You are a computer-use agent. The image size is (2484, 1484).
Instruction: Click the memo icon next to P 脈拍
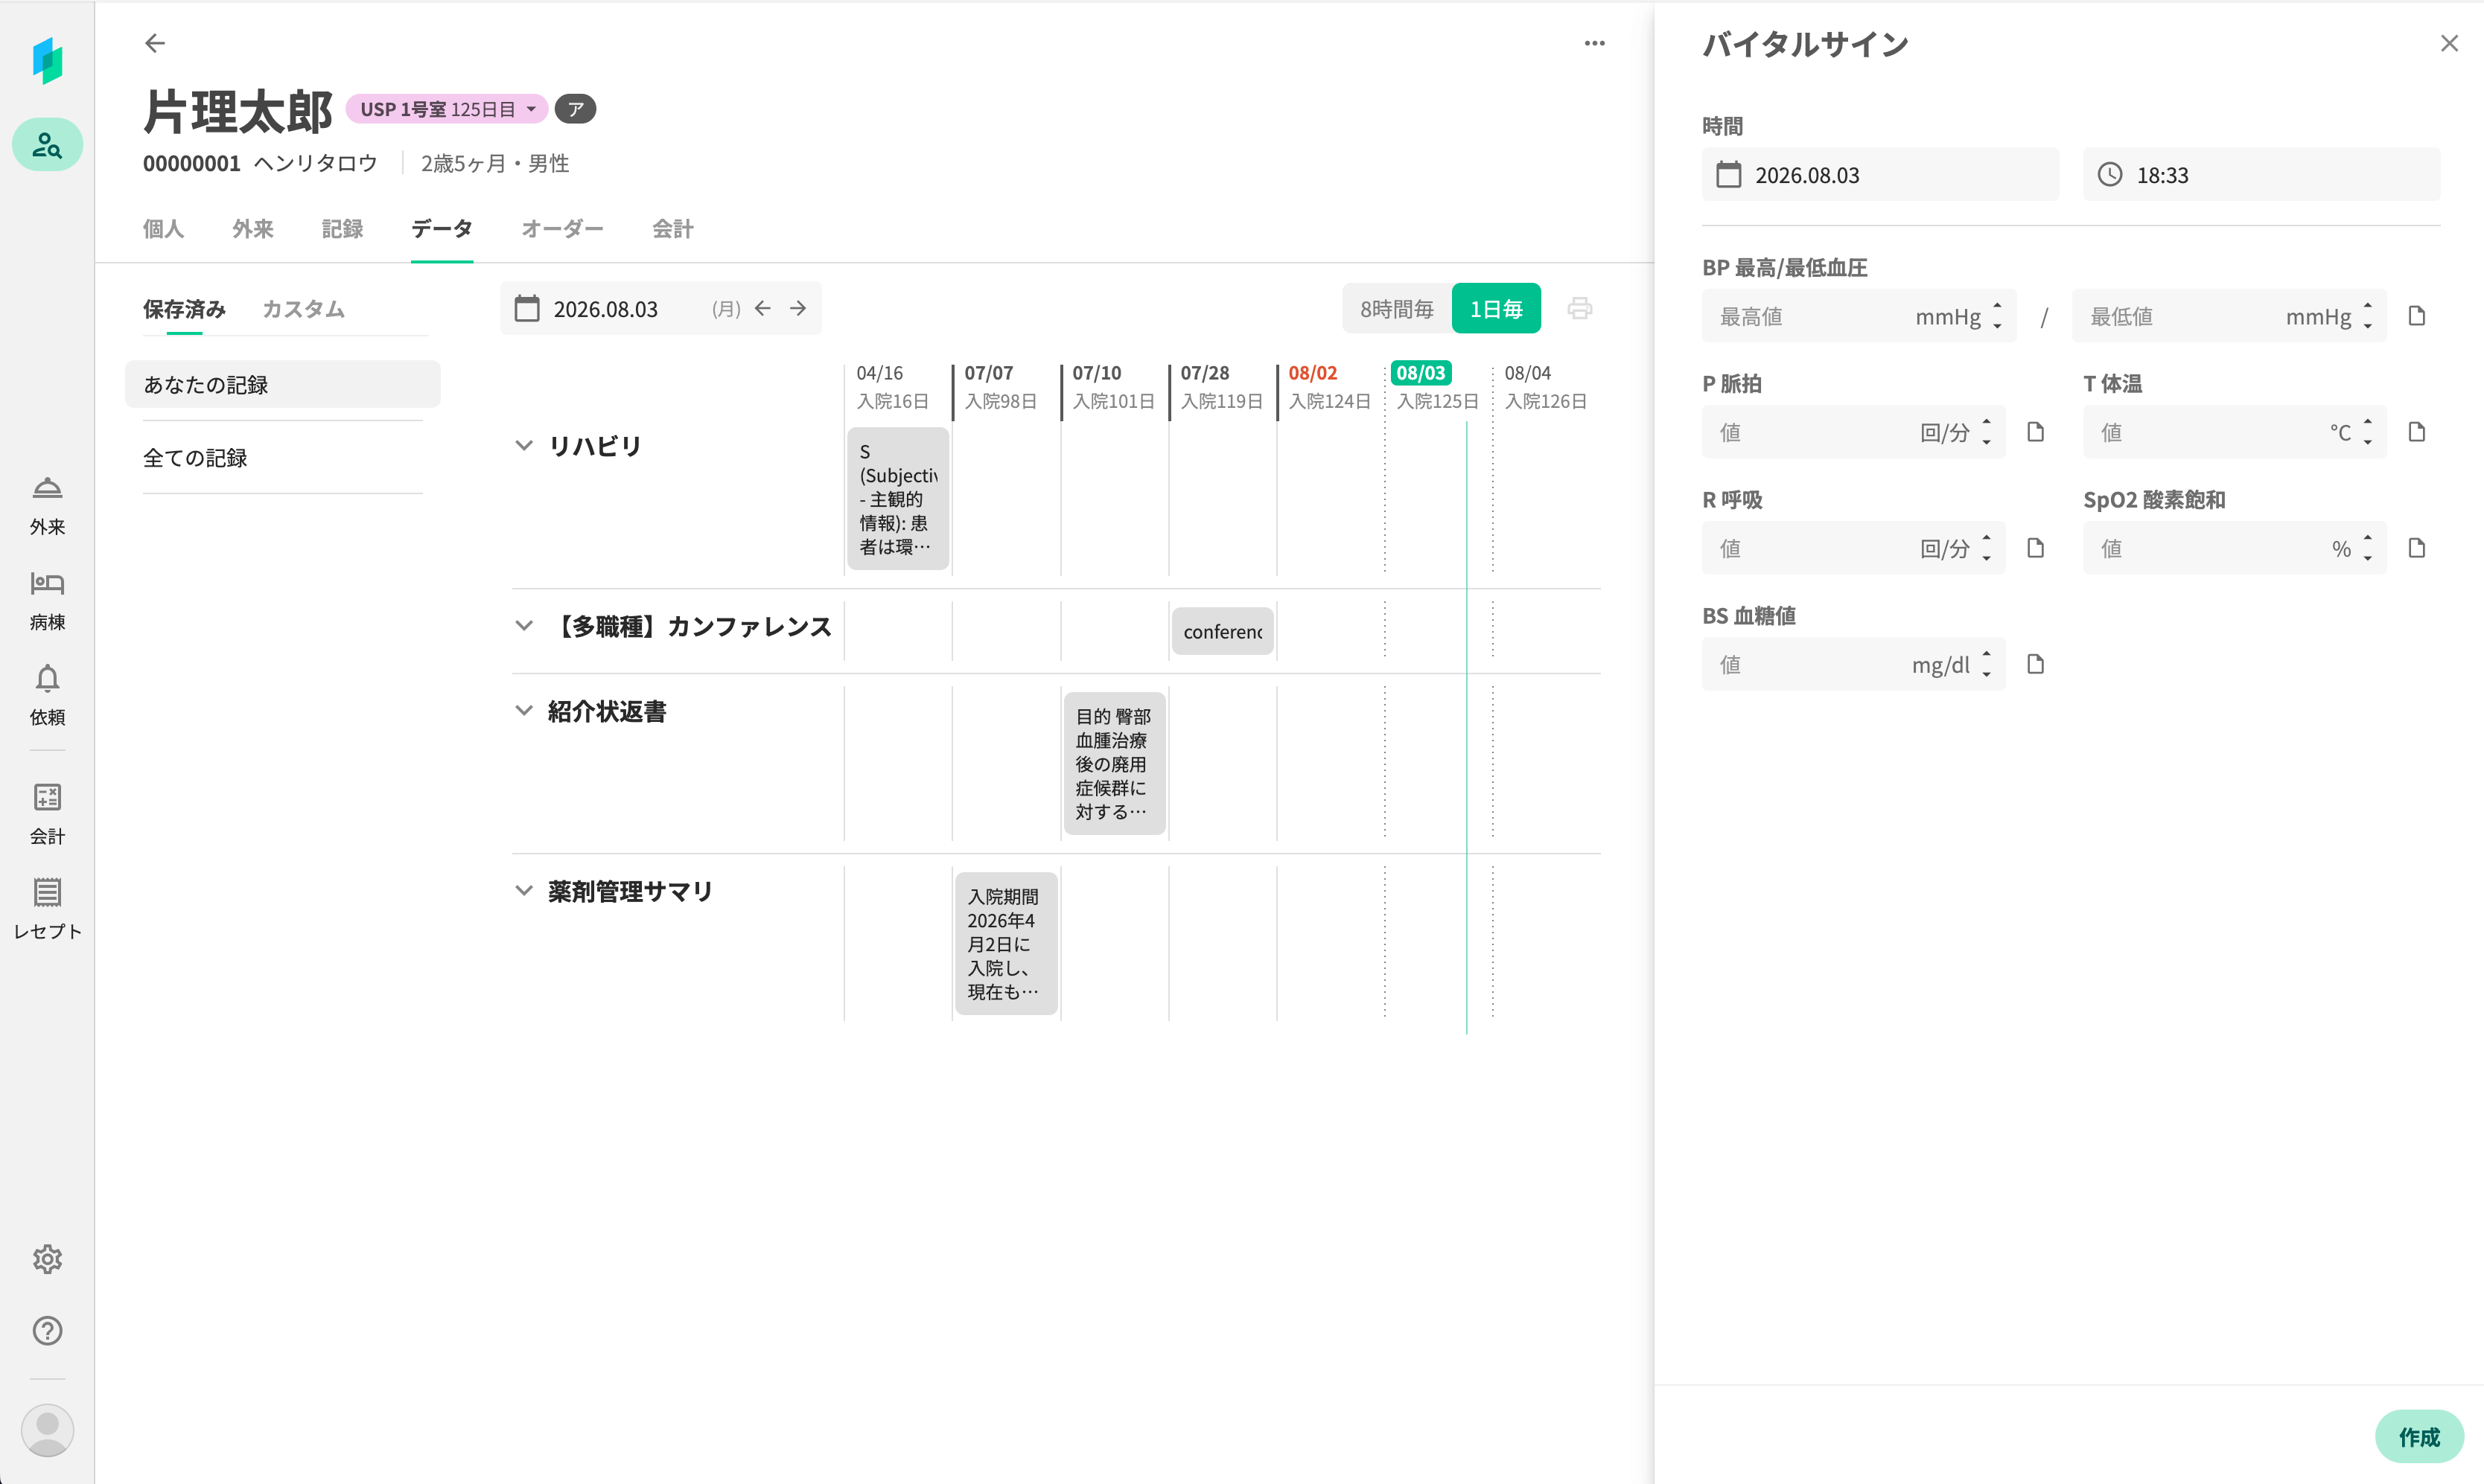click(x=2036, y=432)
